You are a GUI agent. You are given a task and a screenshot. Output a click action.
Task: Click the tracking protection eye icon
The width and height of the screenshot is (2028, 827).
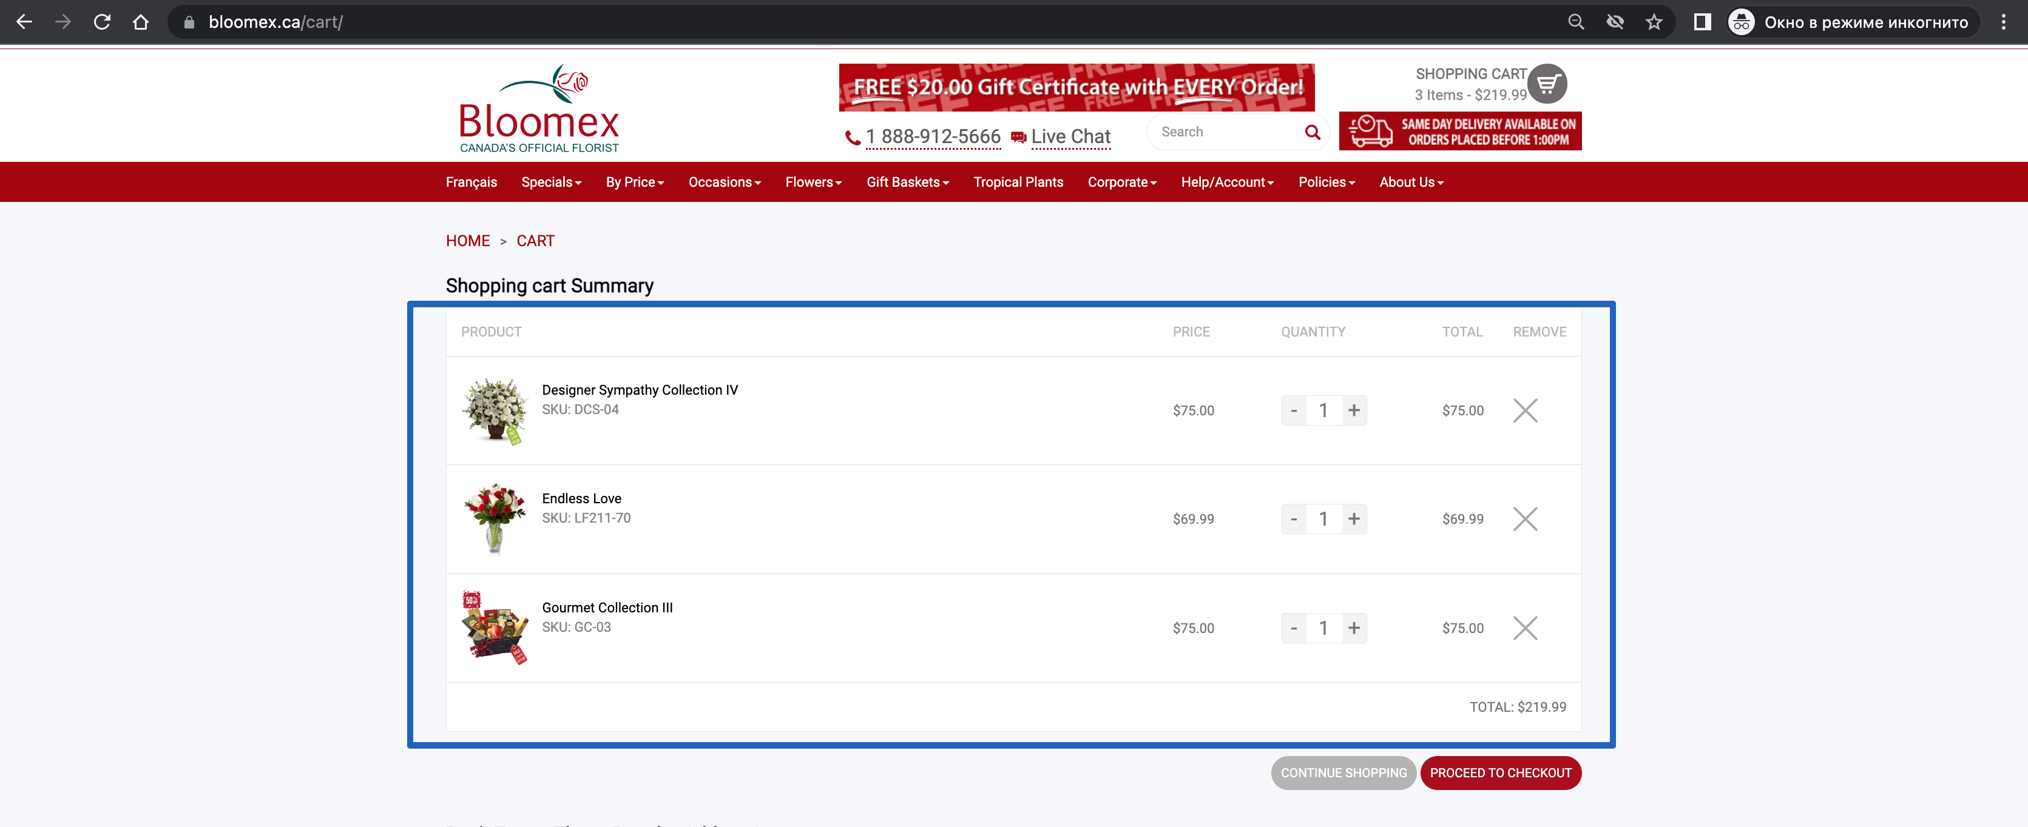point(1615,22)
